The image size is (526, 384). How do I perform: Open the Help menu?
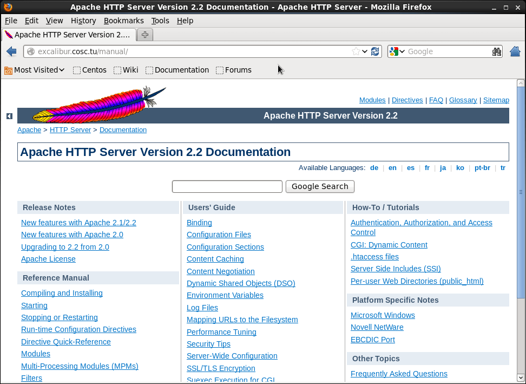click(x=185, y=21)
